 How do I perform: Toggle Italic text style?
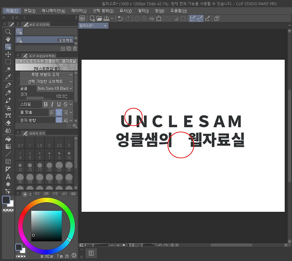(52, 104)
